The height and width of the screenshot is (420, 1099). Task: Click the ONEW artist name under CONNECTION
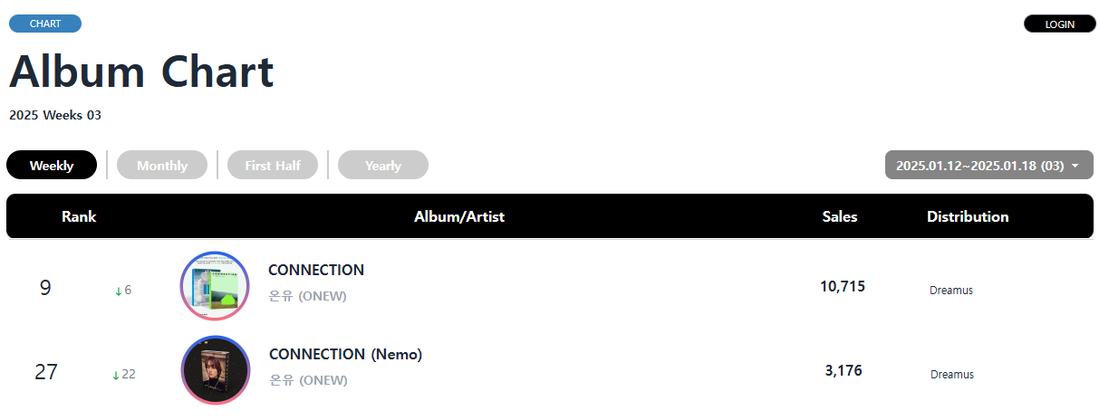(x=308, y=296)
